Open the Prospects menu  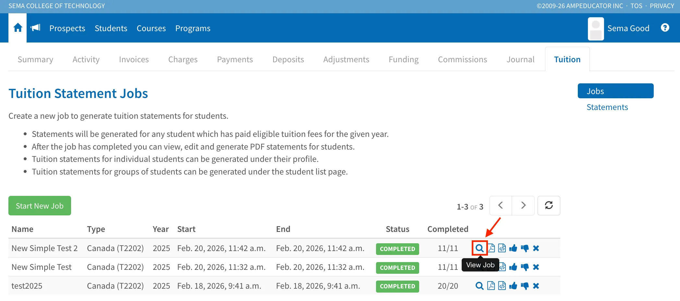[67, 28]
